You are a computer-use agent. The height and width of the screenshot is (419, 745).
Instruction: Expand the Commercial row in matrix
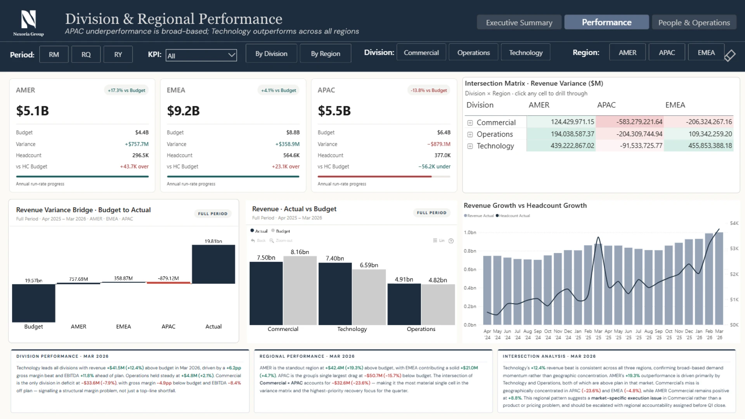pyautogui.click(x=470, y=123)
